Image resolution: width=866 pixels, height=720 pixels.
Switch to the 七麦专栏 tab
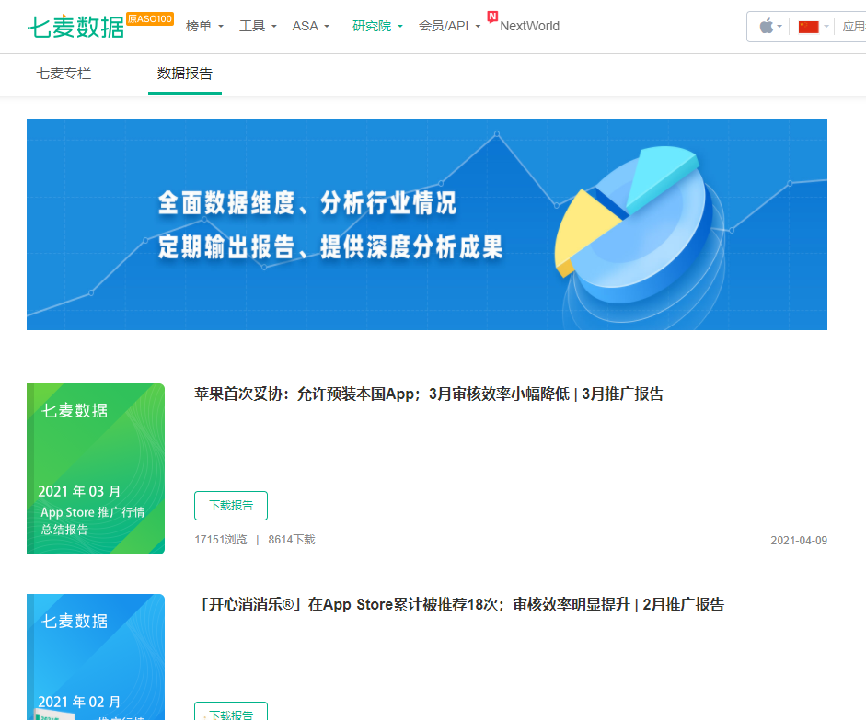coord(64,74)
